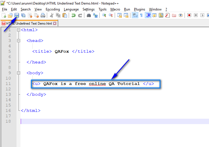Open the User Defined Language icon
209x147 pixels.
[x=154, y=15]
